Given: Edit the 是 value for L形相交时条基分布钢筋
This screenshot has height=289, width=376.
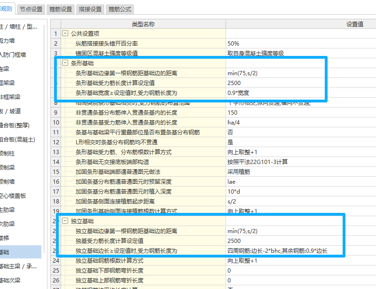Looking at the screenshot, I should tap(301, 142).
